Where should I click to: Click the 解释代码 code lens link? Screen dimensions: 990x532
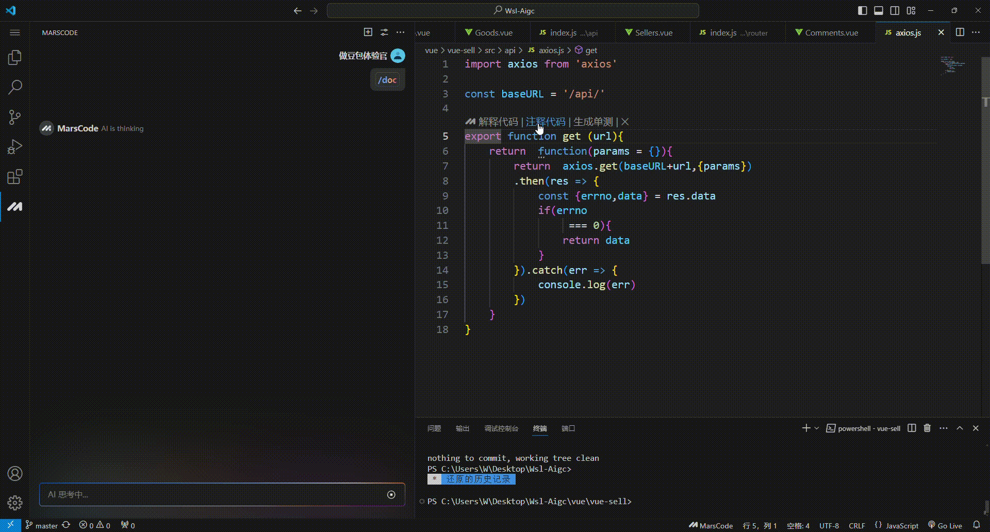(498, 122)
